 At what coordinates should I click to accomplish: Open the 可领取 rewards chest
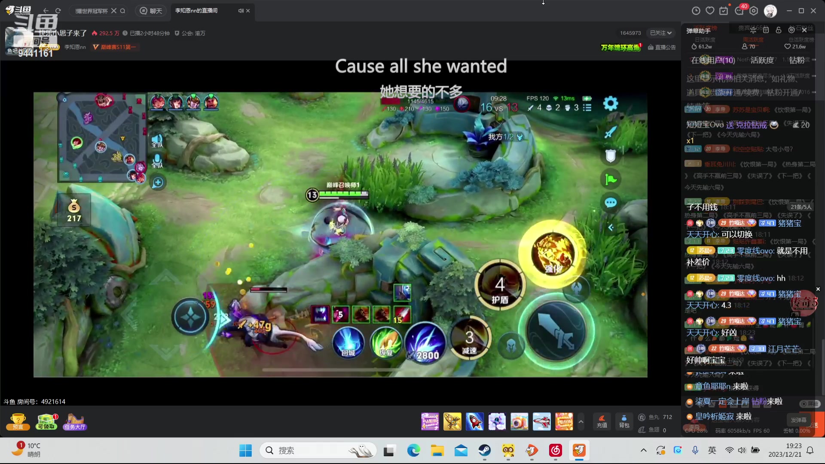46,421
